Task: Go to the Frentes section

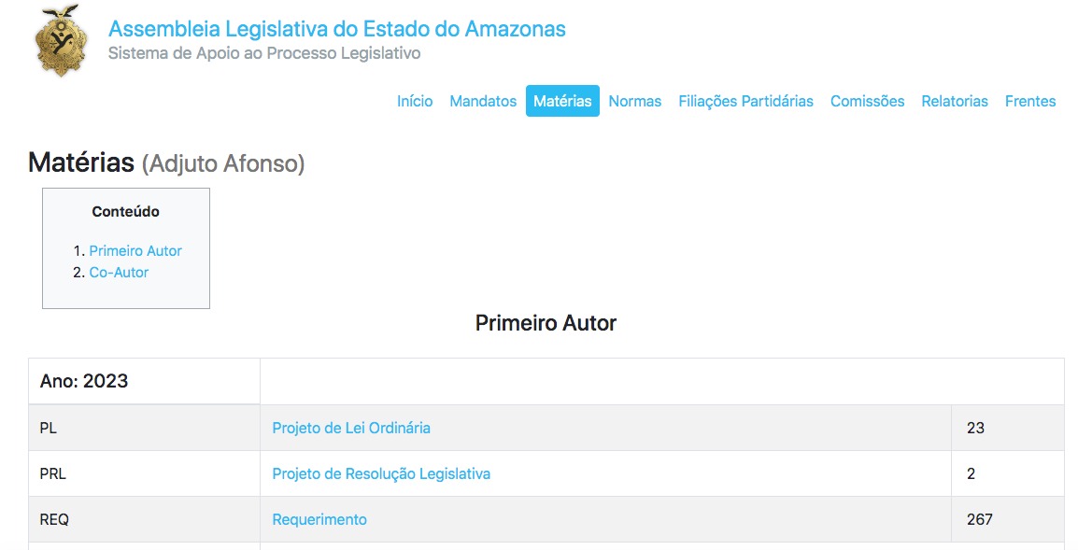Action: (1030, 101)
